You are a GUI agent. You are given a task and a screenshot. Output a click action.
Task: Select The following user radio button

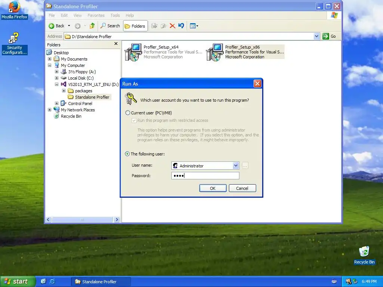(128, 154)
